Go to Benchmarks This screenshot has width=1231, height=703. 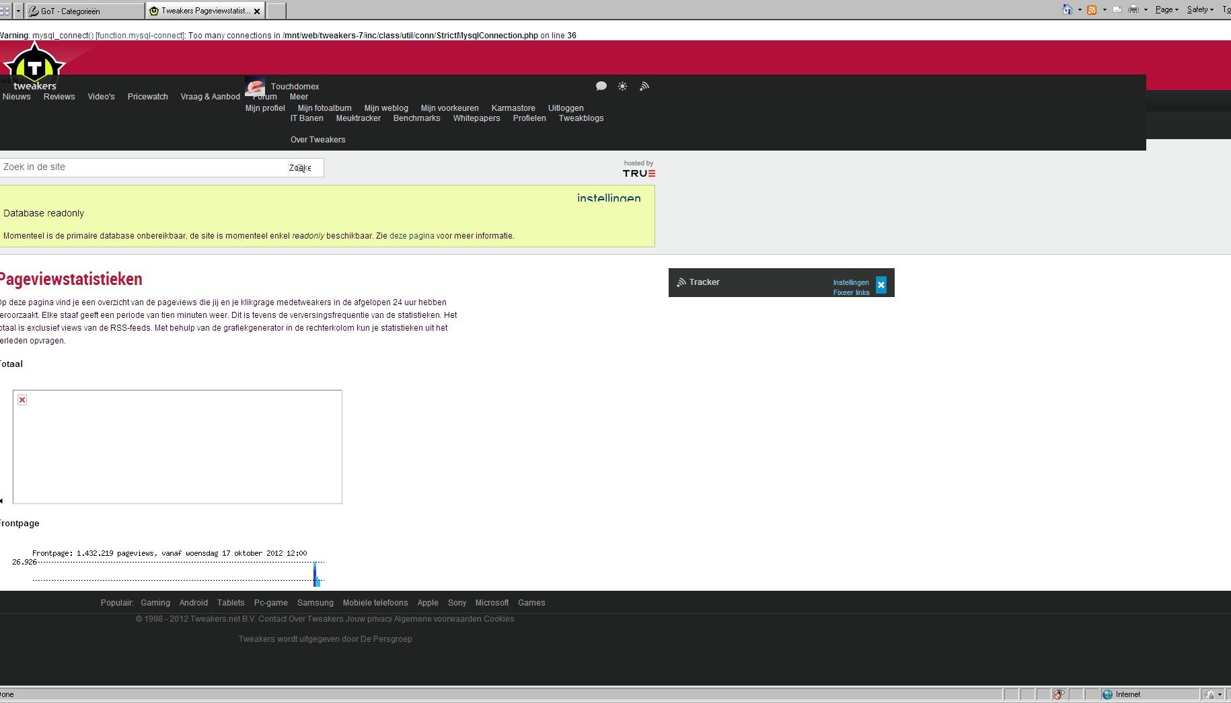click(x=417, y=118)
